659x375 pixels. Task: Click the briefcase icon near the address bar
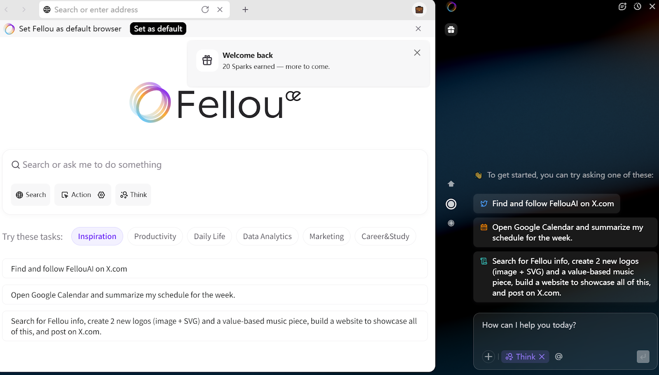pos(419,9)
